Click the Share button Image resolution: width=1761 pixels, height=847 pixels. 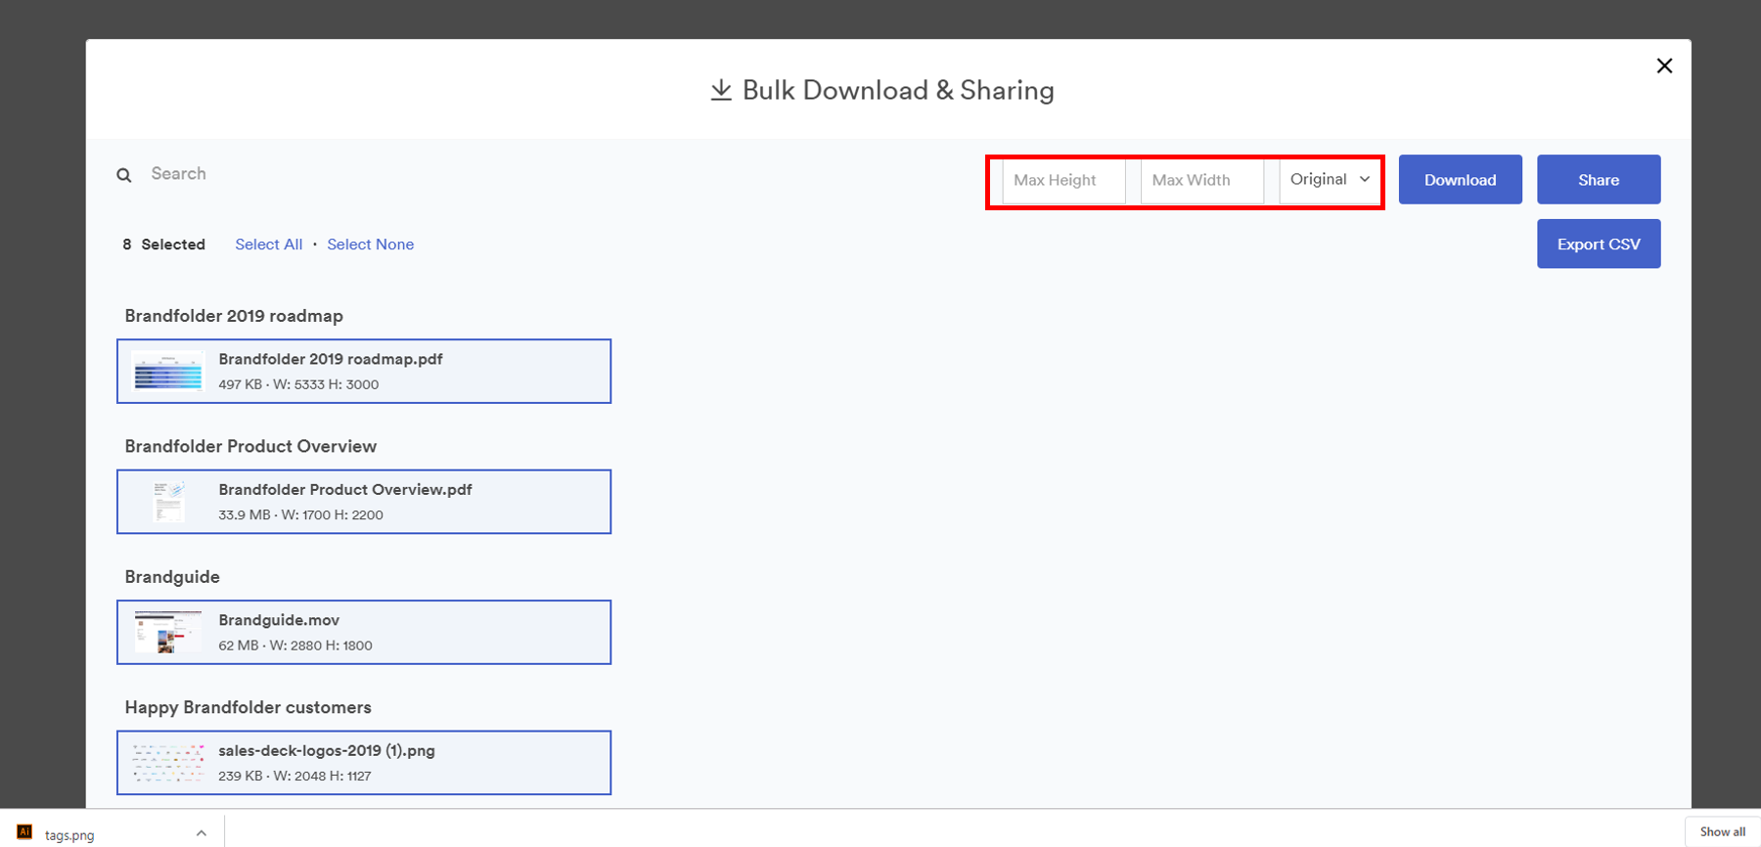(x=1599, y=180)
